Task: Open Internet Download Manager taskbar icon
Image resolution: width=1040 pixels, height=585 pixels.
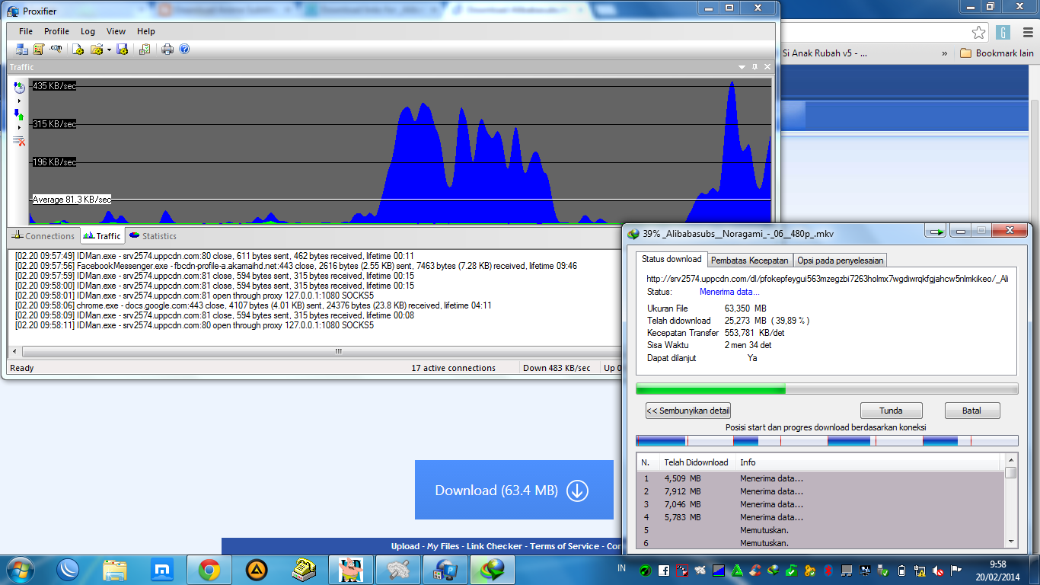Action: [x=492, y=569]
